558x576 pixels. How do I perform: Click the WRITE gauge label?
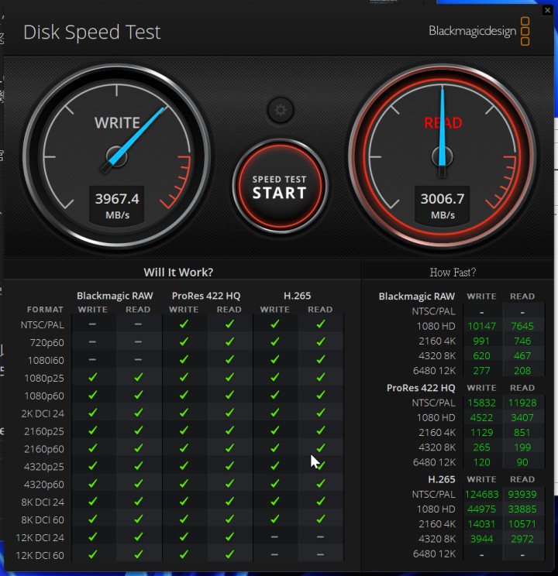tap(117, 123)
